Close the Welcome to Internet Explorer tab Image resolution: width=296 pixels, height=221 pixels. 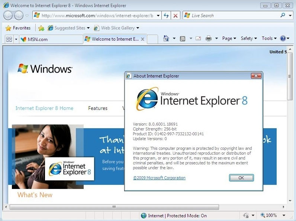[143, 39]
